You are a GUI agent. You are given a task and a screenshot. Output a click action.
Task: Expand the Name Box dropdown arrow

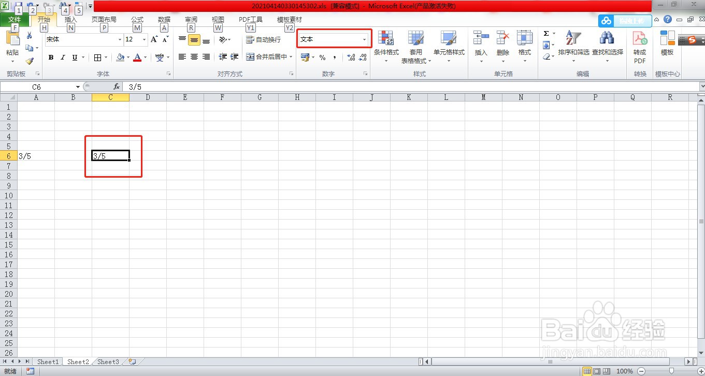coord(78,87)
